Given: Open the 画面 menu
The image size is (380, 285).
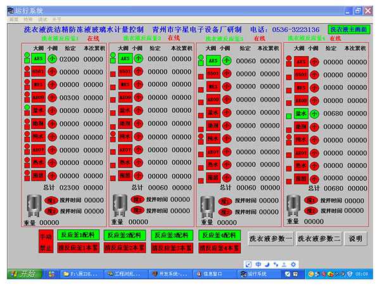Looking at the screenshot, I should tap(14, 19).
